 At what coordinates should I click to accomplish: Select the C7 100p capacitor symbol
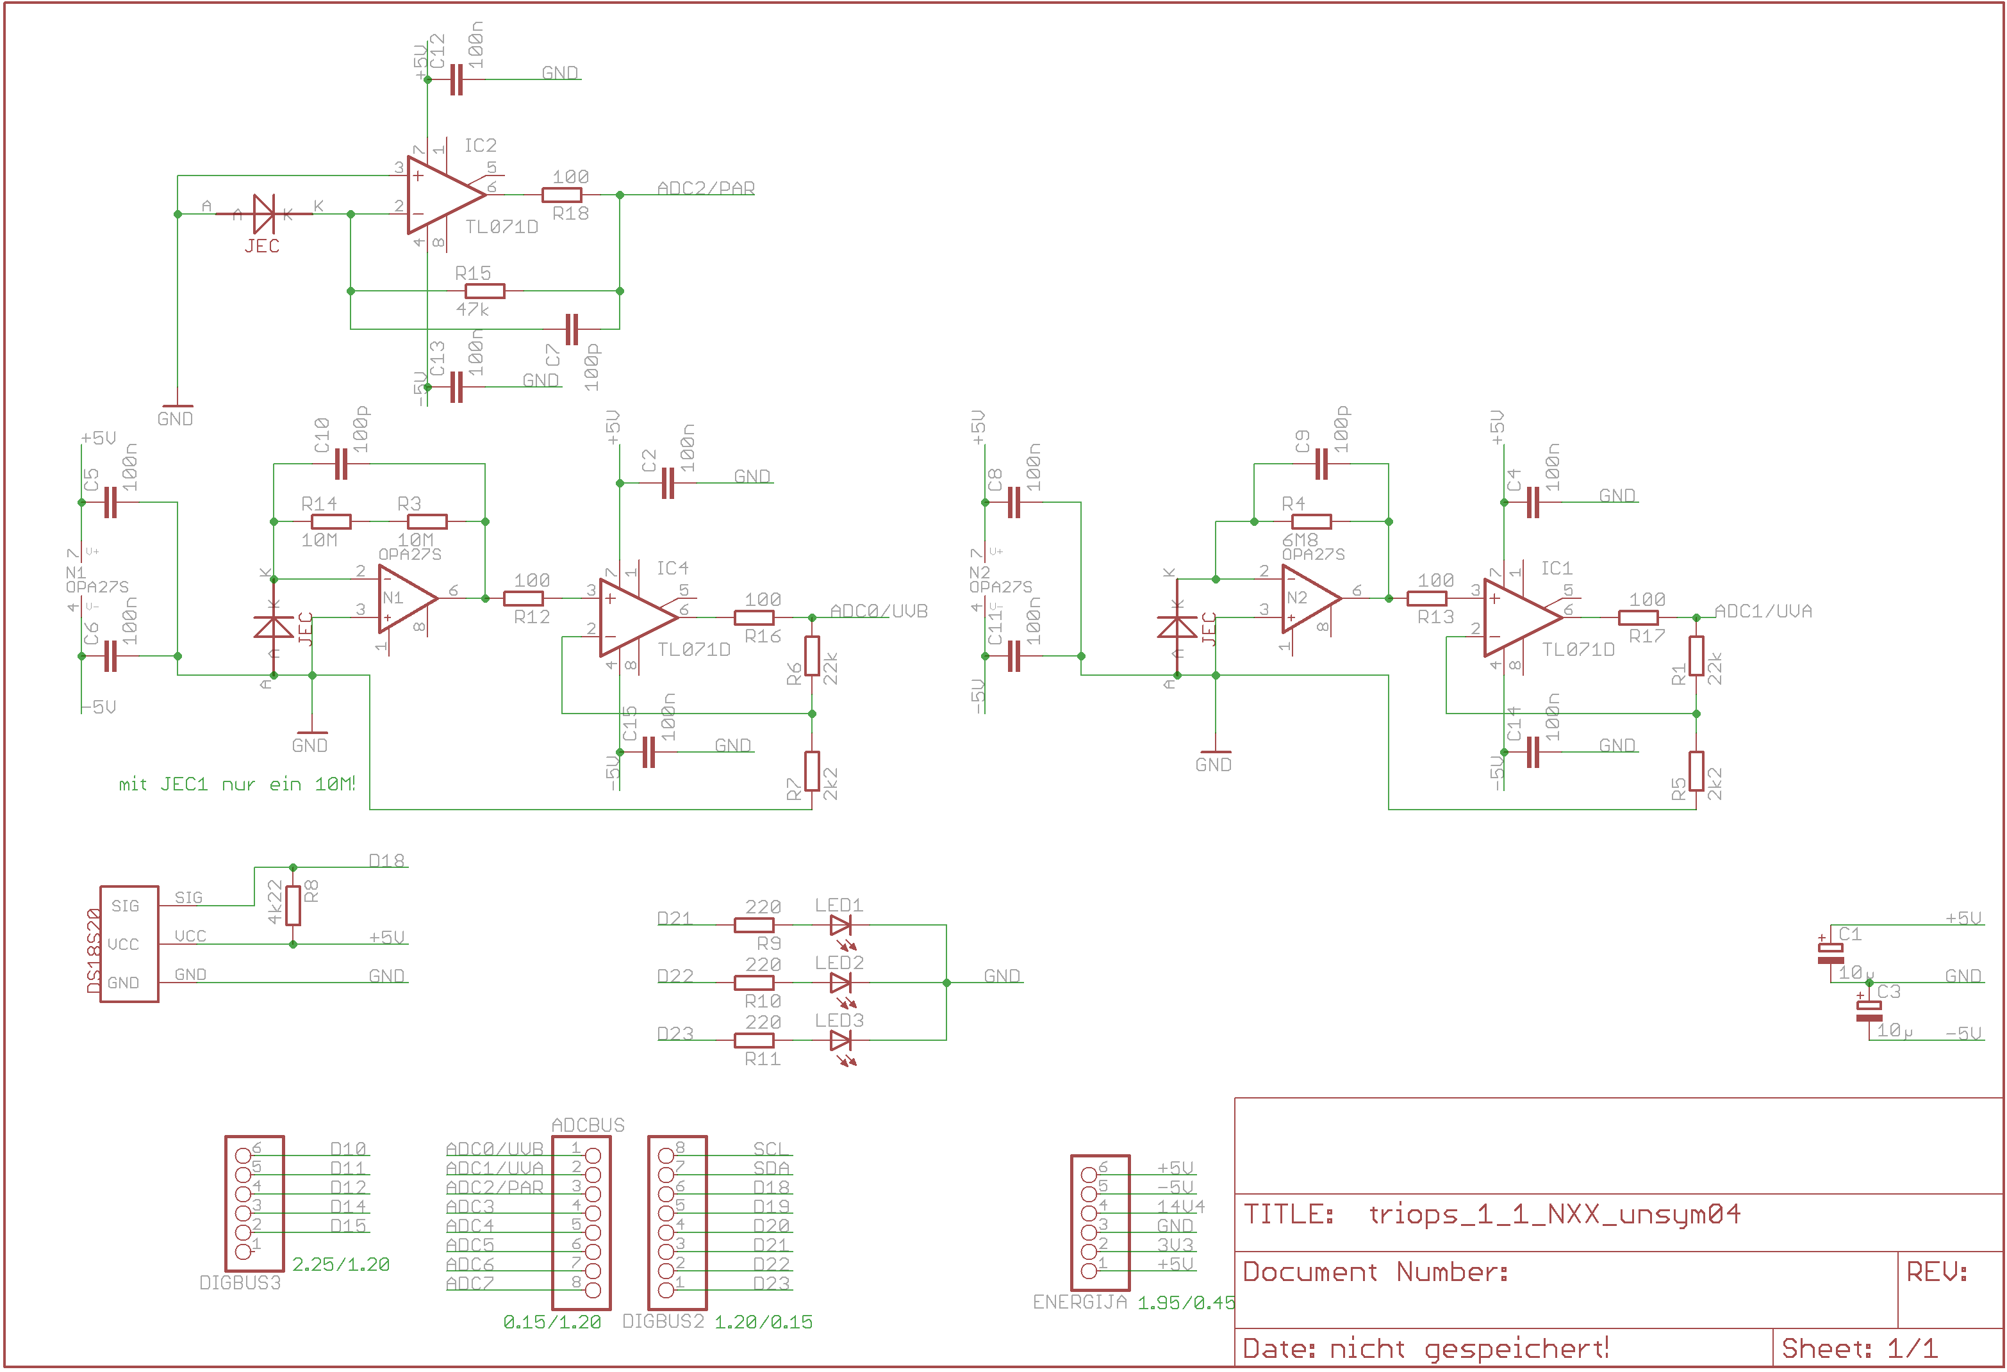pos(571,329)
